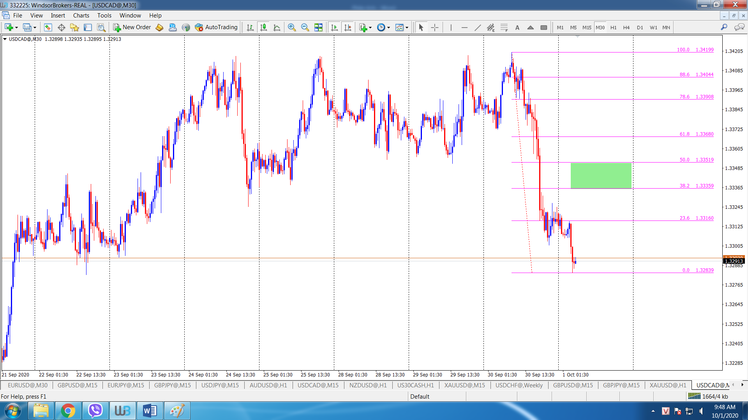Open the chat community icon
Viewport: 748px width, 420px height.
click(x=739, y=27)
